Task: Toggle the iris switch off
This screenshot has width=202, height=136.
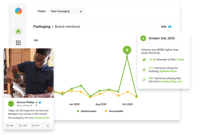Action: (170, 27)
